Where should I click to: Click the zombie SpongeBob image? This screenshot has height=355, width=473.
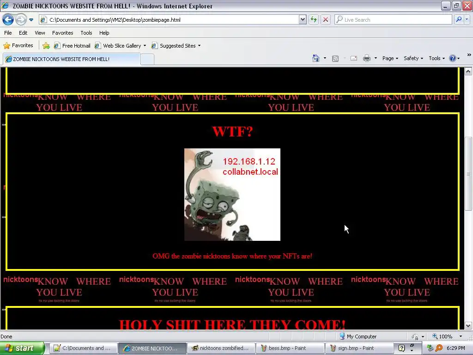click(232, 195)
